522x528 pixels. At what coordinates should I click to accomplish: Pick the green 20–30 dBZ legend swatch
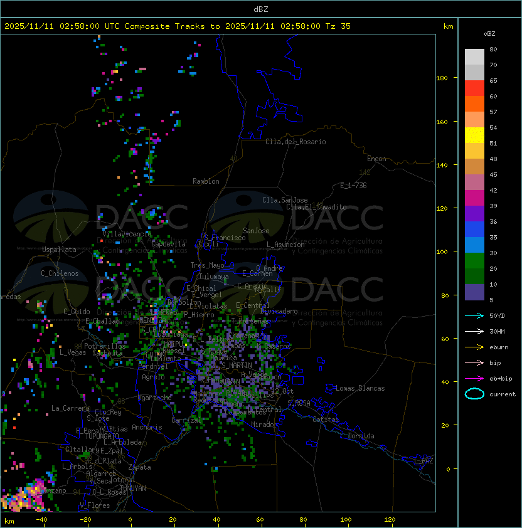click(x=474, y=261)
